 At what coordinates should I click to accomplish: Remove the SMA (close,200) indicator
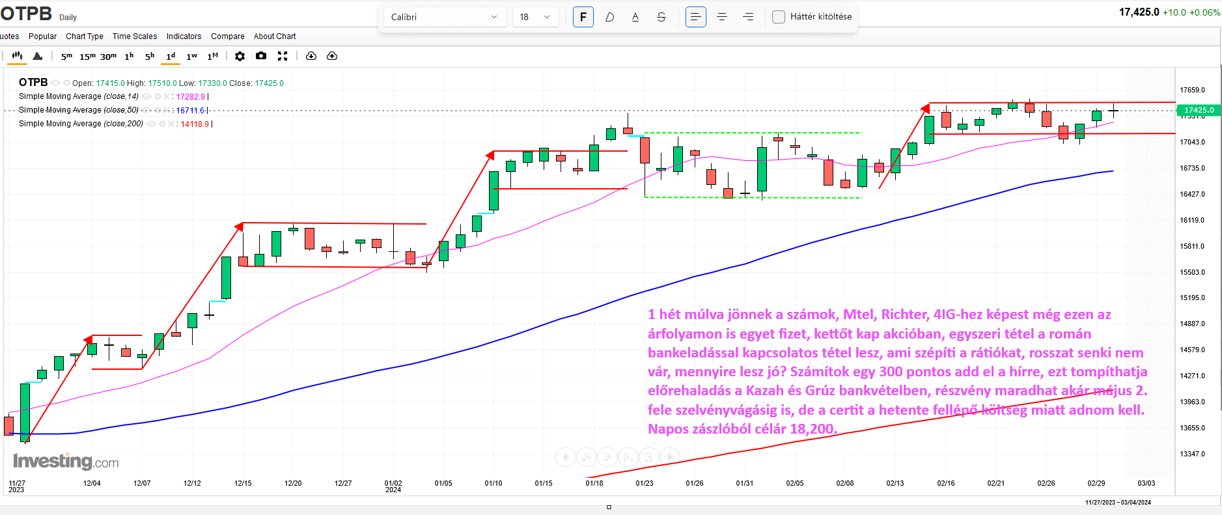(x=171, y=124)
